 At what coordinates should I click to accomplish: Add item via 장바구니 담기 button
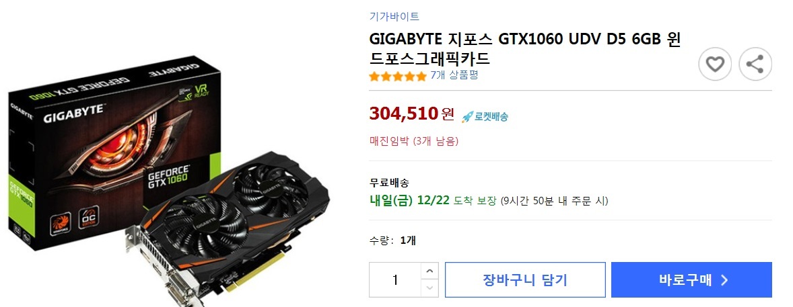525,279
